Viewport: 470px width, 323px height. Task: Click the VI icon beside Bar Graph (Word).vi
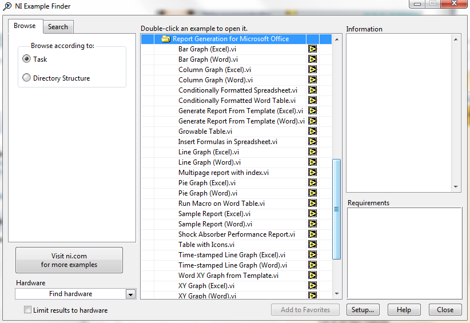point(312,59)
